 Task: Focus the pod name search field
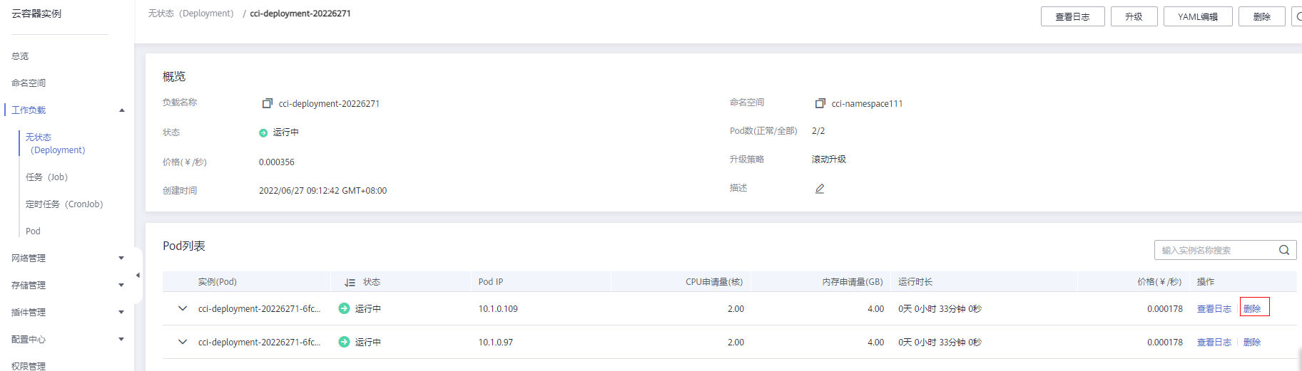coord(1216,250)
